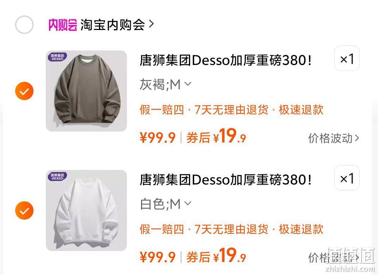
Task: Change quantity ×1 of white sweatshirt
Action: click(347, 178)
